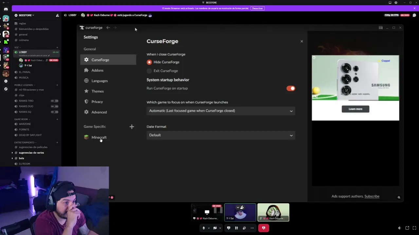The height and width of the screenshot is (235, 419).
Task: Click the invite members icon beside BEESTORE
Action: point(57,15)
